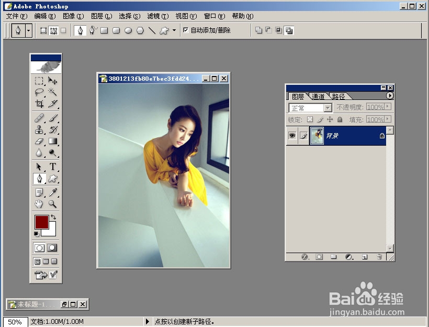Open the 不透明度 slider arrow

388,106
